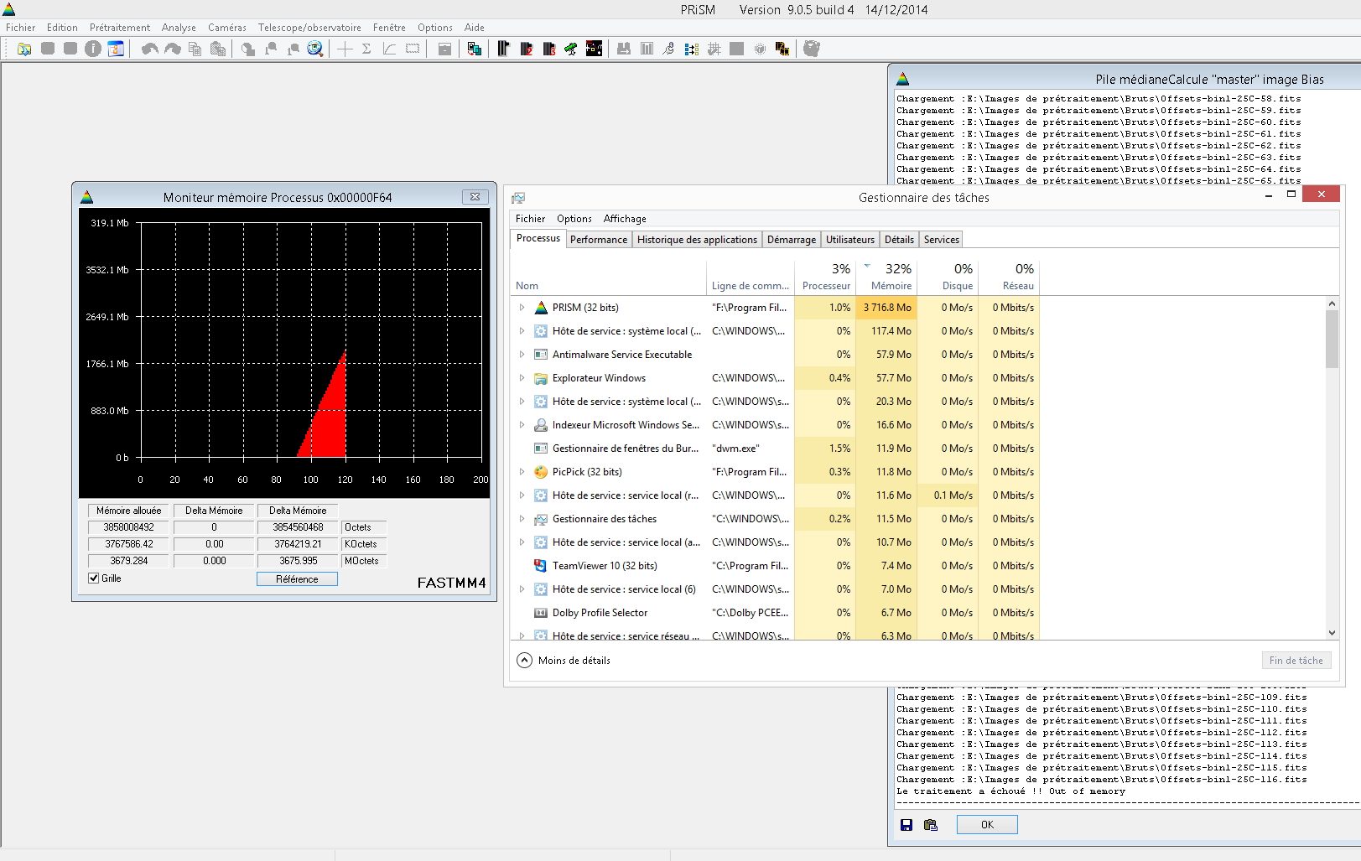Viewport: 1361px width, 861px height.
Task: Open the Prétraitement menu
Action: [120, 28]
